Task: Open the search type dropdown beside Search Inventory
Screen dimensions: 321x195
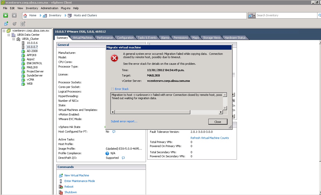Action: coord(254,15)
